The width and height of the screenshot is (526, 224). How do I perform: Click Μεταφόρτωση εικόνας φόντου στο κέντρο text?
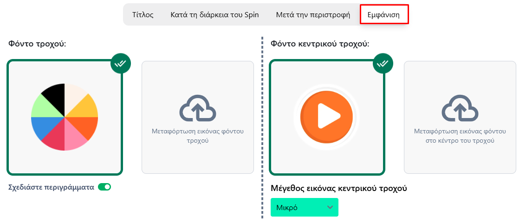coord(460,136)
